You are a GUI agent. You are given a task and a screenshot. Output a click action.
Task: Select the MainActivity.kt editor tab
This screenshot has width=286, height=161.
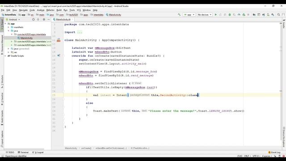point(63,19)
